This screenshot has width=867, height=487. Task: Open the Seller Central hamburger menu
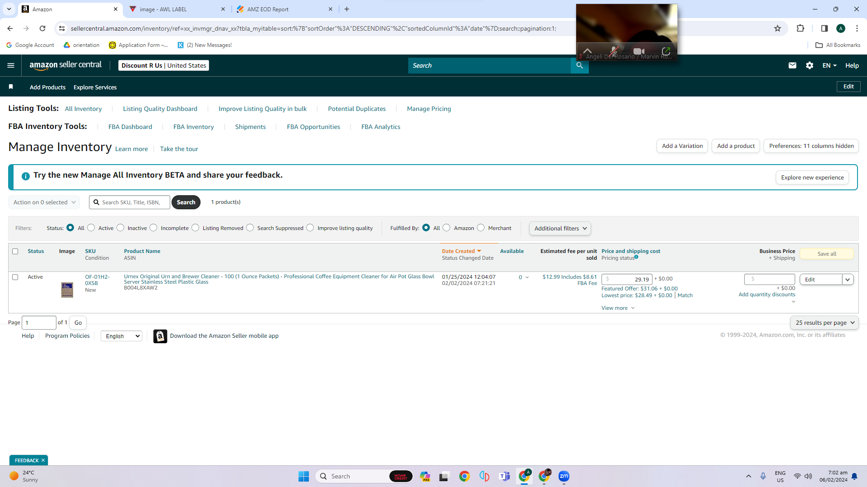point(11,65)
